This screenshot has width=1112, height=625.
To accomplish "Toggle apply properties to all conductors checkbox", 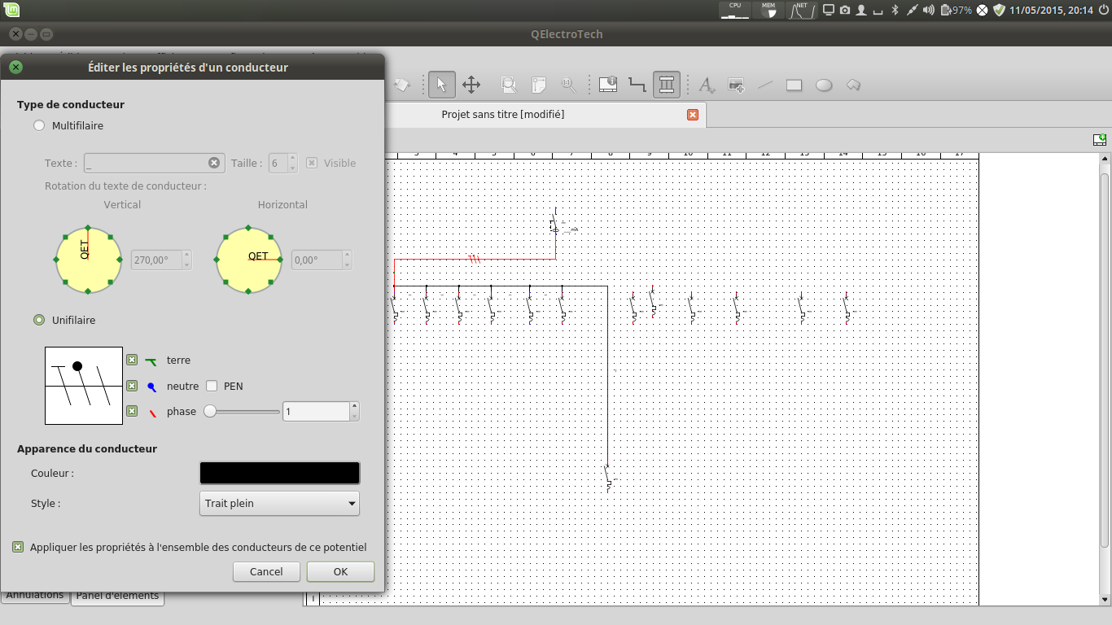I will click(x=18, y=547).
